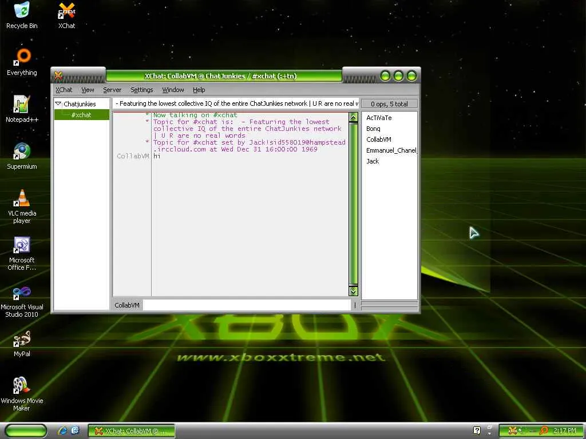Click the Everything search tray icon
Screen dimensions: 586x439
coord(544,430)
